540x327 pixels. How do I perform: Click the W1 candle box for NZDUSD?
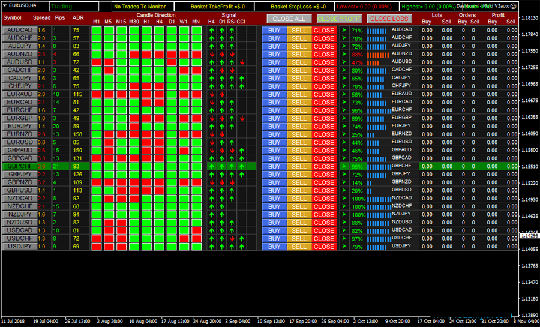[x=184, y=223]
